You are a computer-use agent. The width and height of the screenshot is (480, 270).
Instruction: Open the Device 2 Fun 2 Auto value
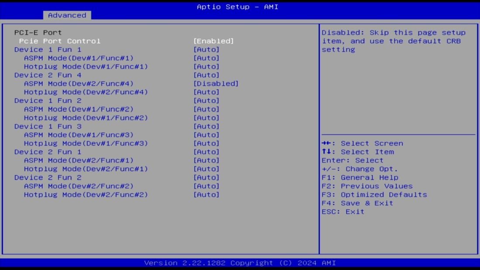pos(206,178)
